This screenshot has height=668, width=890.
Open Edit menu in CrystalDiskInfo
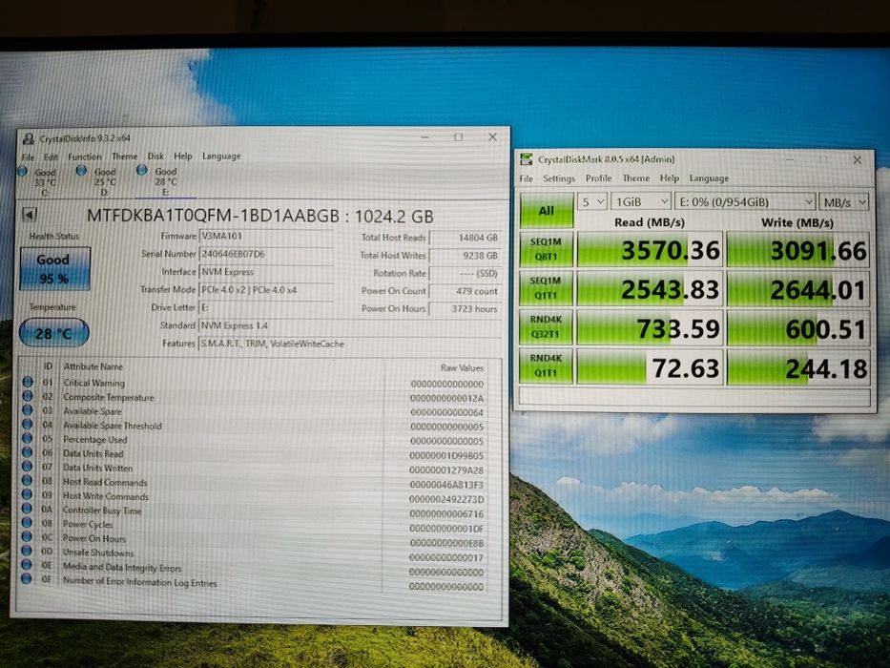click(51, 157)
